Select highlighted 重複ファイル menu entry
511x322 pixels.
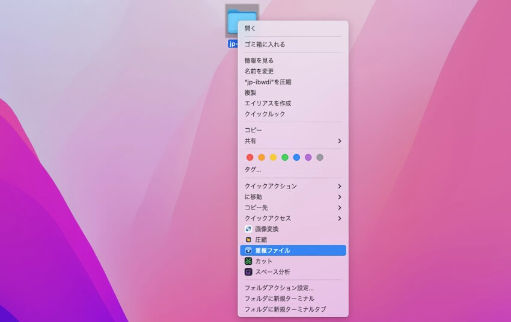[293, 250]
